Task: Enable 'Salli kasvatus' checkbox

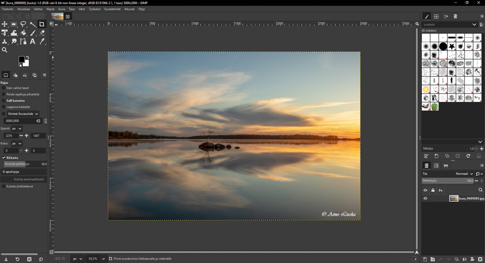Action: [x=4, y=100]
